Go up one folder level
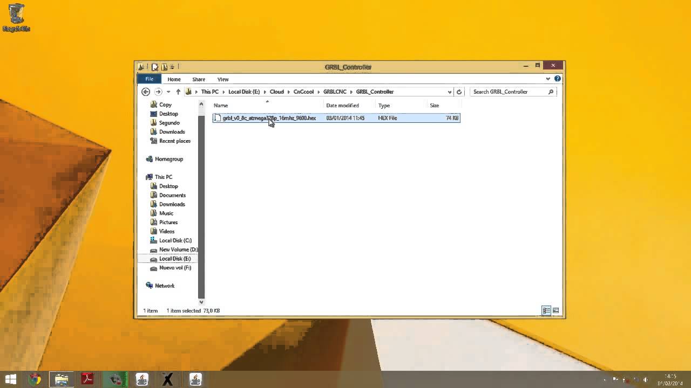The height and width of the screenshot is (388, 691). point(178,92)
